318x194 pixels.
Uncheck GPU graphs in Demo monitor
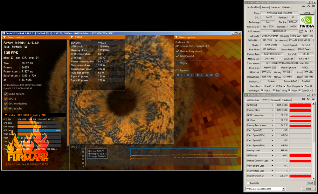pos(6,109)
